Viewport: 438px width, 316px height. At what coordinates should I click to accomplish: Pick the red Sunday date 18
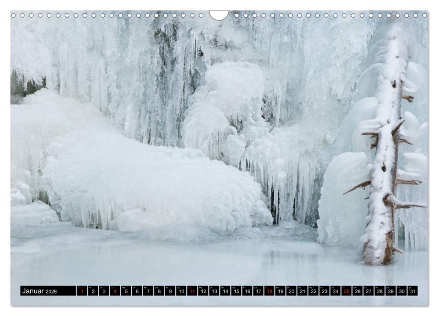tap(269, 291)
